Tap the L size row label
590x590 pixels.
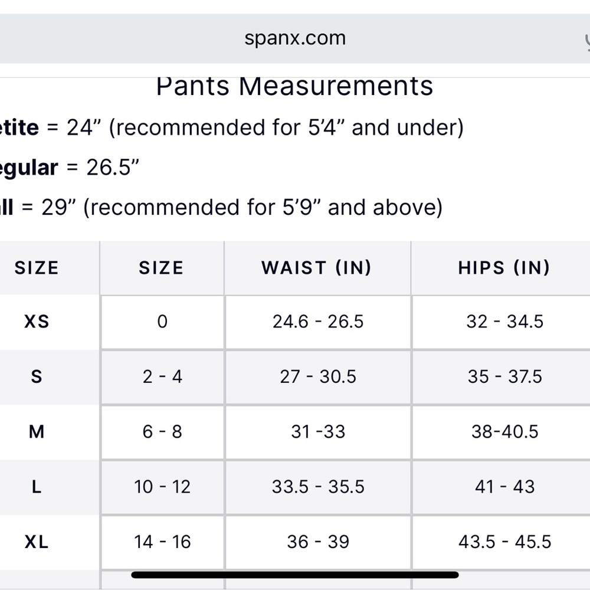37,487
